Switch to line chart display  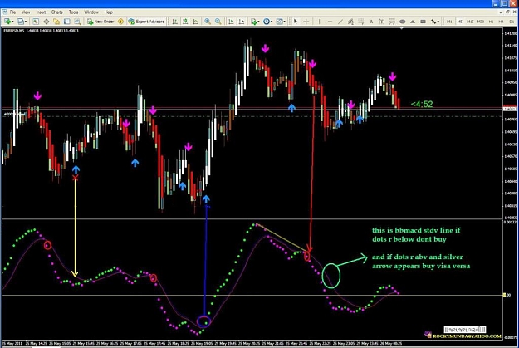point(196,22)
